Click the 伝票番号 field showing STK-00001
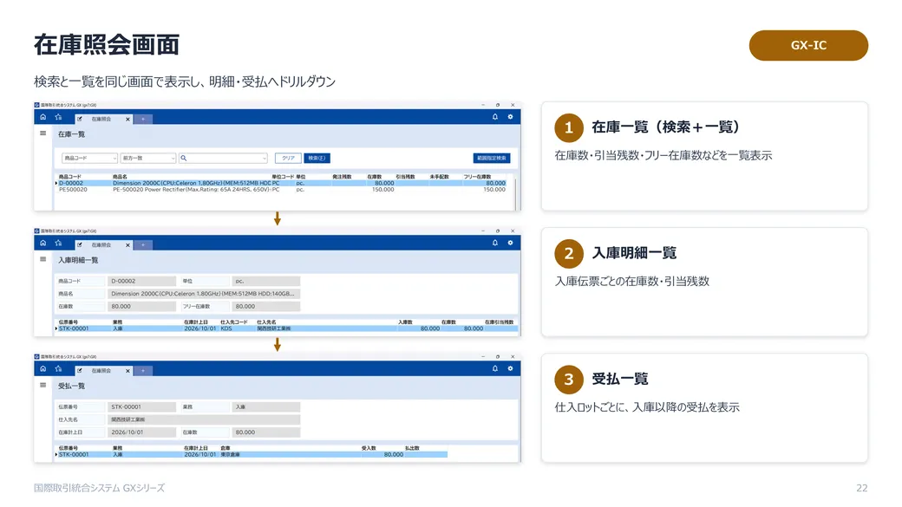 pos(141,407)
